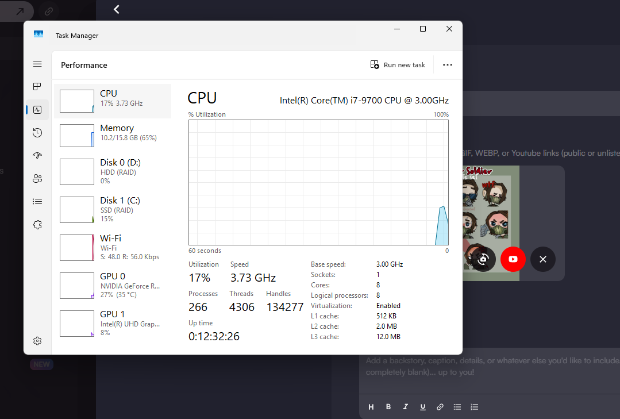Click Run new task
The width and height of the screenshot is (620, 419).
[x=398, y=65]
